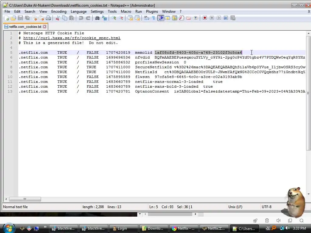Open the Search menu

tap(30, 12)
